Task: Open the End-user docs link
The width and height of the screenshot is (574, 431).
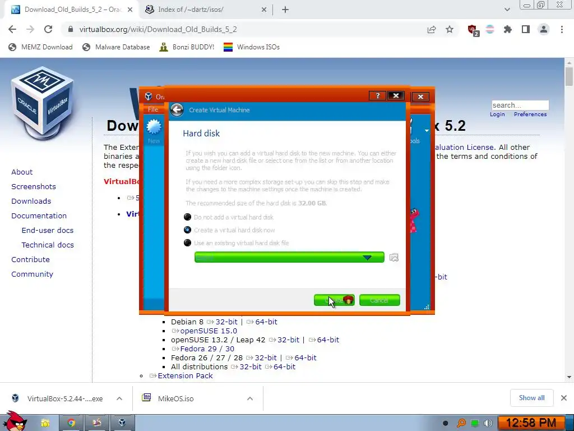Action: (48, 230)
